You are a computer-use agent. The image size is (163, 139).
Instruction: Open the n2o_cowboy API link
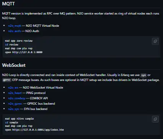17,98
